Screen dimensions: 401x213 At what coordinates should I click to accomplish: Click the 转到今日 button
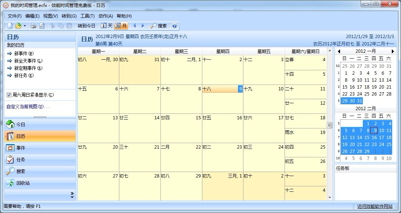(x=86, y=26)
